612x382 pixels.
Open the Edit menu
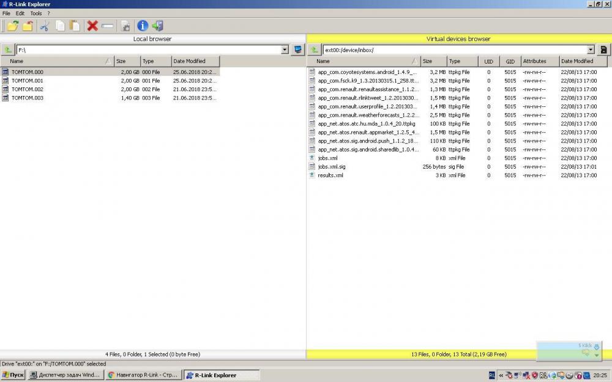pyautogui.click(x=20, y=13)
